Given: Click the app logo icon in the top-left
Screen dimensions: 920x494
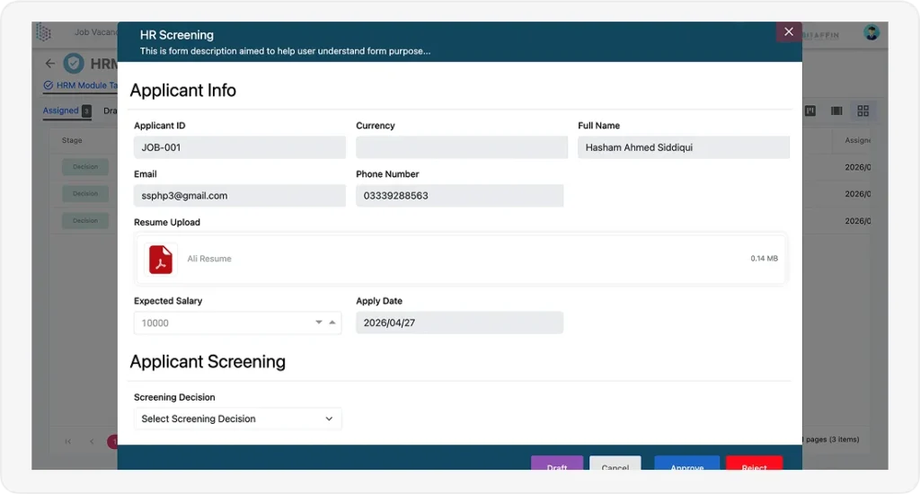Looking at the screenshot, I should pos(43,32).
